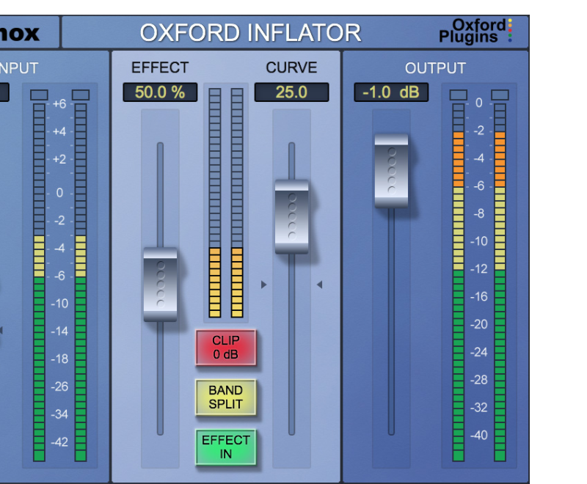Click the Output value field showing -1.0 dB
This screenshot has height=484, width=587.
390,92
